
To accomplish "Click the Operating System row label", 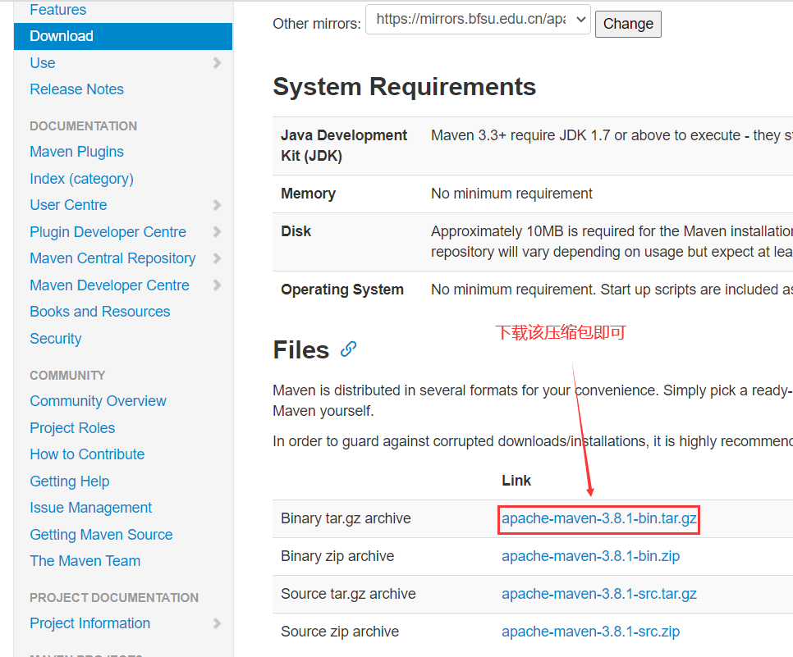I will tap(342, 290).
